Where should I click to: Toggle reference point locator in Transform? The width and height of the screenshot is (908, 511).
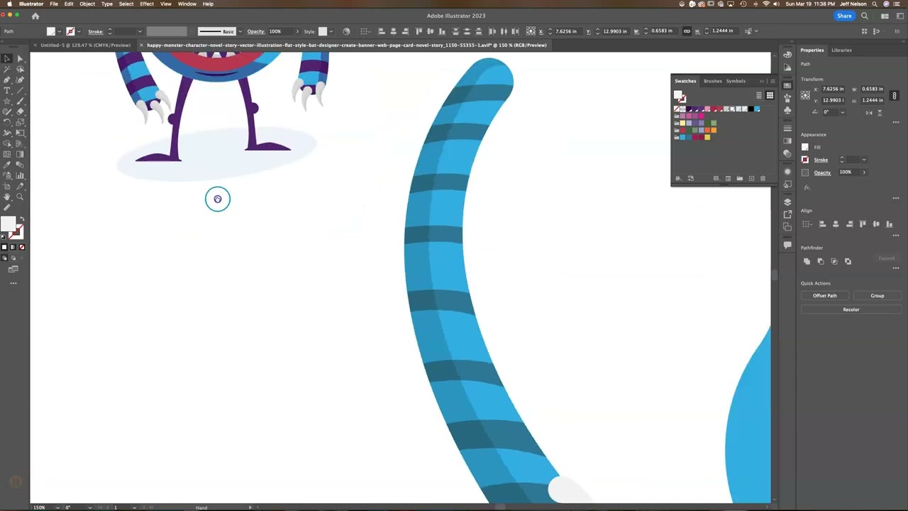(805, 95)
